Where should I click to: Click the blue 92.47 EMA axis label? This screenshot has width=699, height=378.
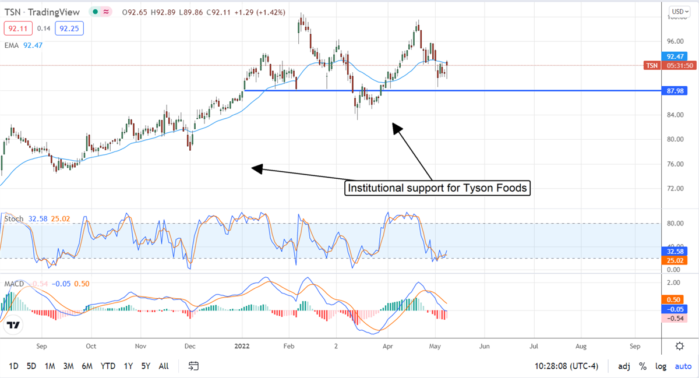pyautogui.click(x=675, y=56)
